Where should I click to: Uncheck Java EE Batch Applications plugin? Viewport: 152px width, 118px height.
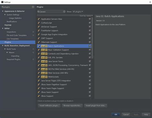click(x=90, y=46)
